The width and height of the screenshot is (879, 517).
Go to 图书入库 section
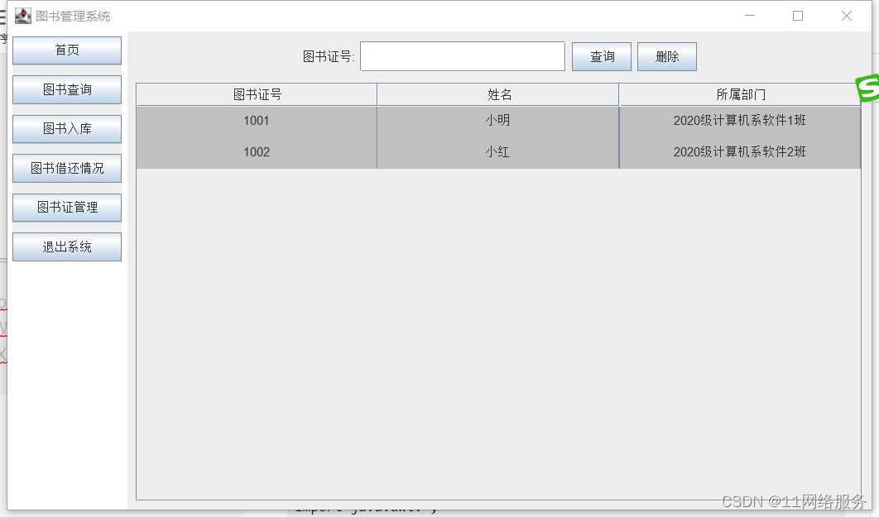point(67,129)
